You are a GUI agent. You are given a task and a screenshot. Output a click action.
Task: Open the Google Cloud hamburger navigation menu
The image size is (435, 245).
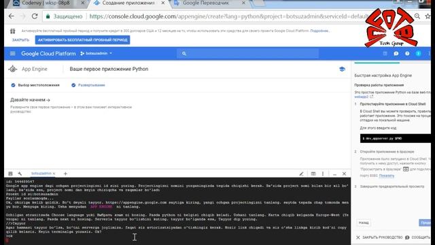[x=12, y=53]
